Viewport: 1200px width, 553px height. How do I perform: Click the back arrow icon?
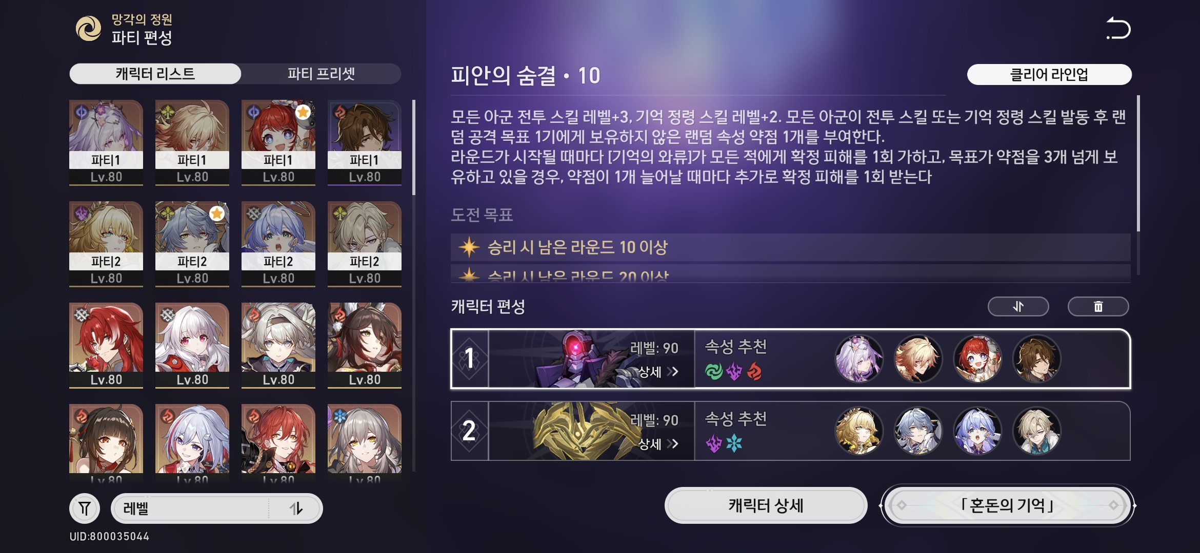pos(1118,28)
